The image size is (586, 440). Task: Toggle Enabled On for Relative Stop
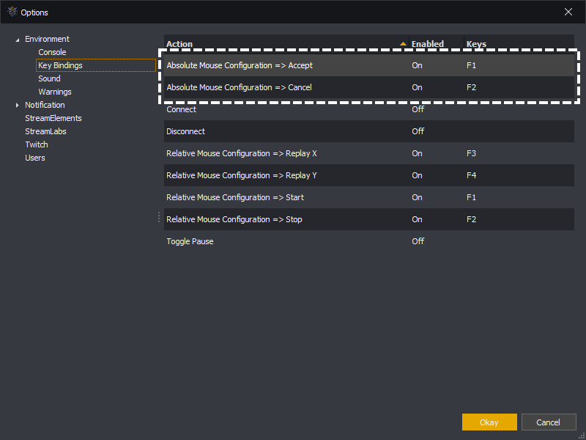click(417, 219)
